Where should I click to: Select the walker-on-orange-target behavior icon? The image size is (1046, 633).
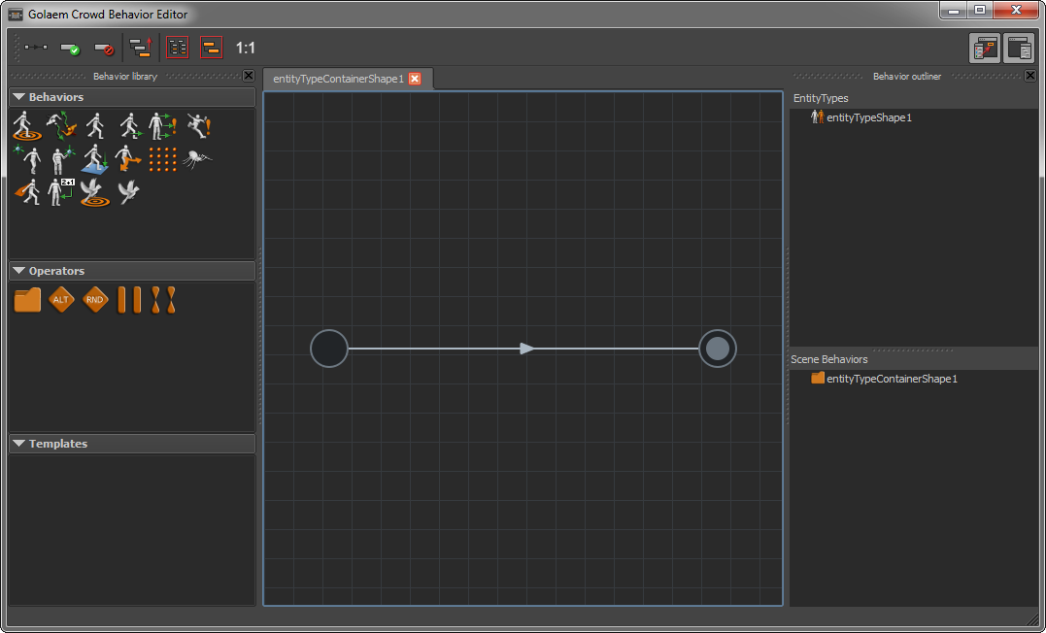tap(27, 125)
